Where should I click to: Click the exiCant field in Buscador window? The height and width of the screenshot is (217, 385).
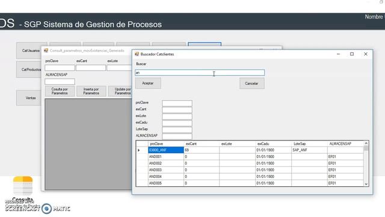pyautogui.click(x=177, y=110)
